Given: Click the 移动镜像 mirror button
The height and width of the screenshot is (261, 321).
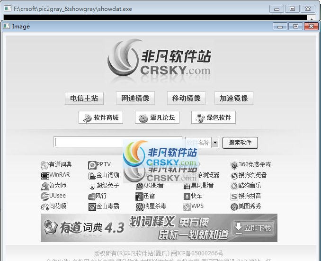Looking at the screenshot, I should (186, 98).
